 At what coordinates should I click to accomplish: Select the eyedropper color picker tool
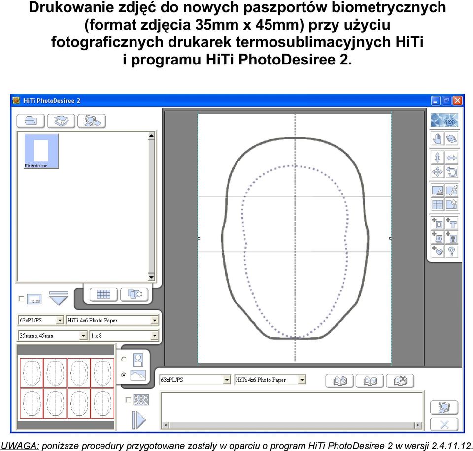(451, 191)
